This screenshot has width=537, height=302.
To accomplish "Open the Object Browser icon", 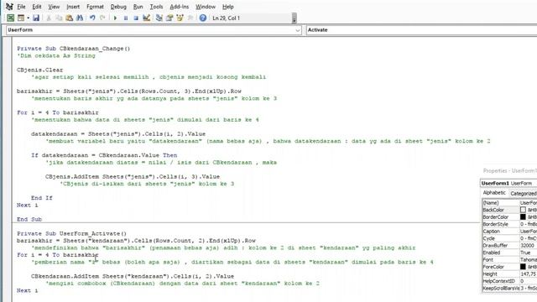I will tap(180, 18).
